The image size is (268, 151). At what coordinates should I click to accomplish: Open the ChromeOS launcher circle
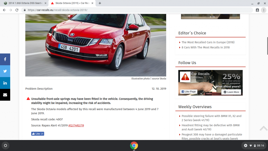pyautogui.click(x=5, y=146)
